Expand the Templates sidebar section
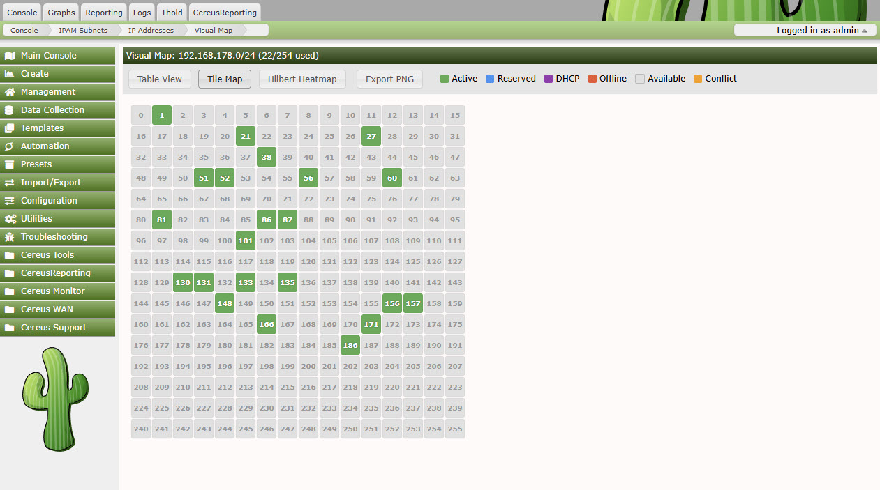880x490 pixels. click(x=42, y=128)
